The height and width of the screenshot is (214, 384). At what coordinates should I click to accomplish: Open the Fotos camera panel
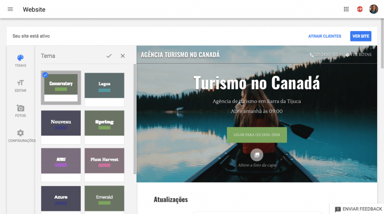21,110
